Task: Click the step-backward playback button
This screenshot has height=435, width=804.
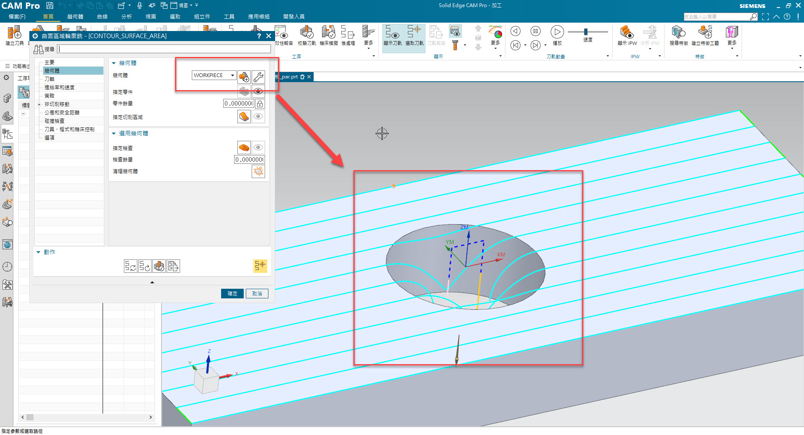Action: (515, 45)
